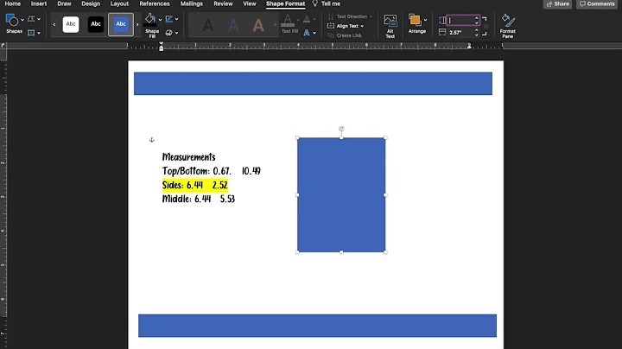This screenshot has width=622, height=349.
Task: Toggle the lock aspect ratio checkbox
Action: coord(486,26)
